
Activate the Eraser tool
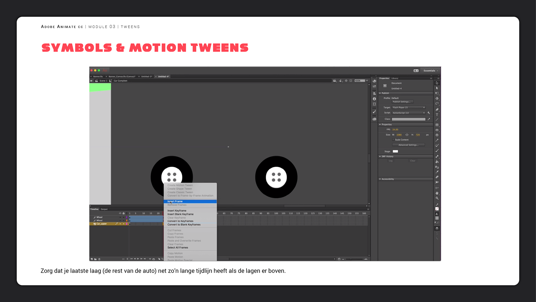pos(437,177)
